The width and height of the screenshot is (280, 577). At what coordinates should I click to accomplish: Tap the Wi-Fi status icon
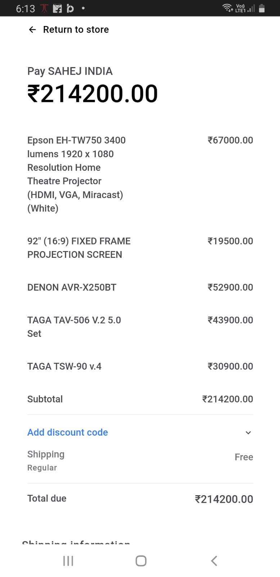coord(227,8)
